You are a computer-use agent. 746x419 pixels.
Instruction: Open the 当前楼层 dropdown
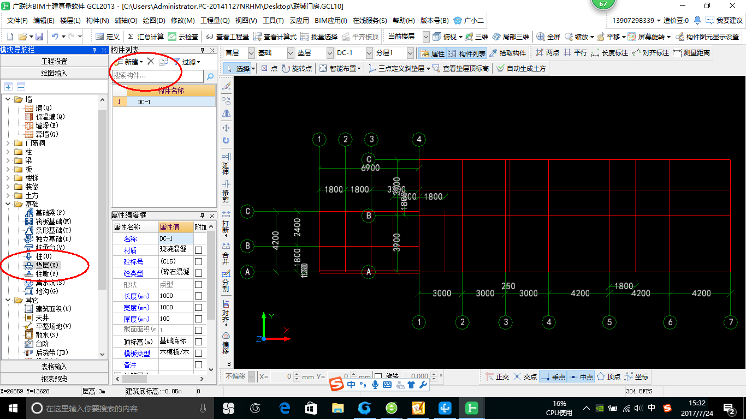click(425, 37)
